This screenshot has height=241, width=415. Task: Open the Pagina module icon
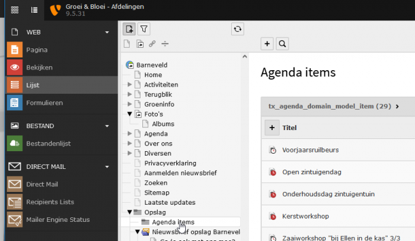(x=15, y=50)
